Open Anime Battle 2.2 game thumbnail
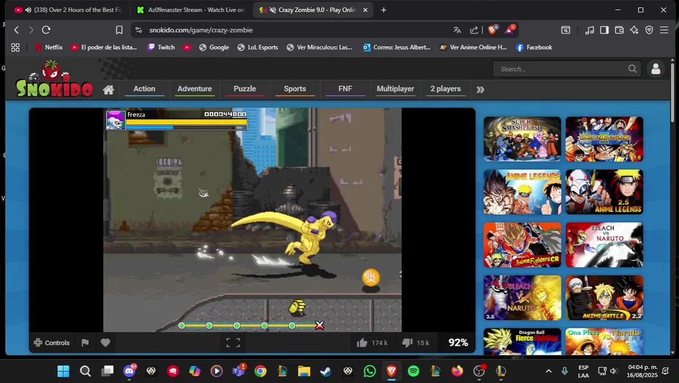 [x=604, y=297]
